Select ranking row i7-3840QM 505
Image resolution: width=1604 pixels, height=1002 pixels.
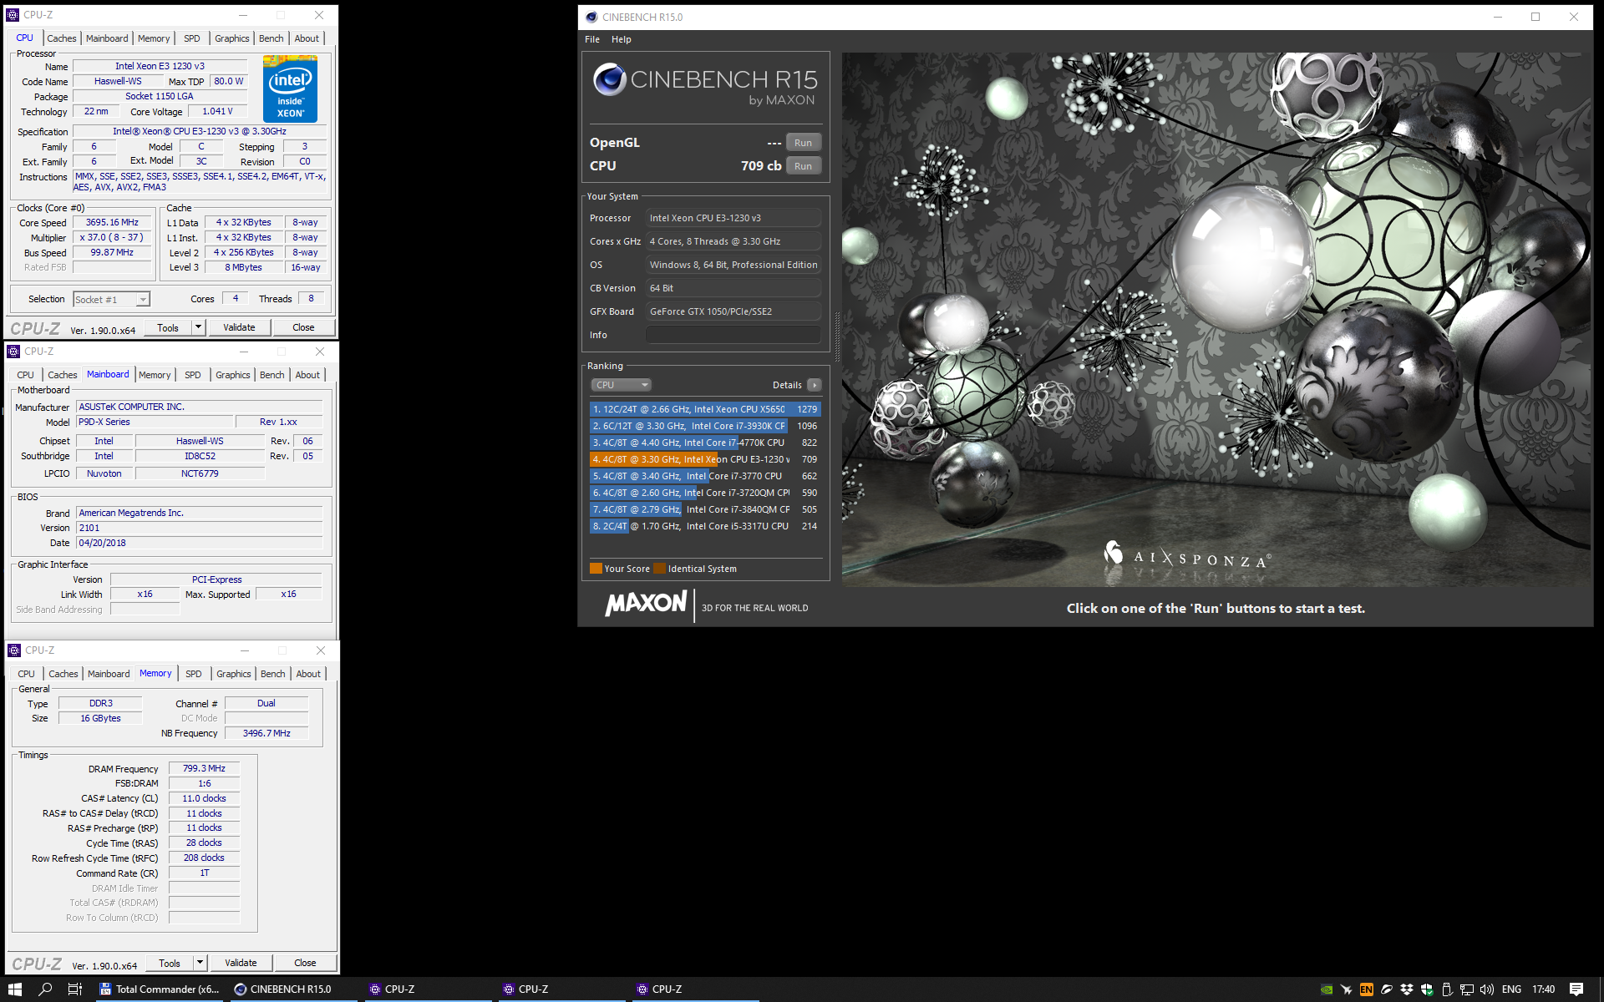(x=705, y=509)
